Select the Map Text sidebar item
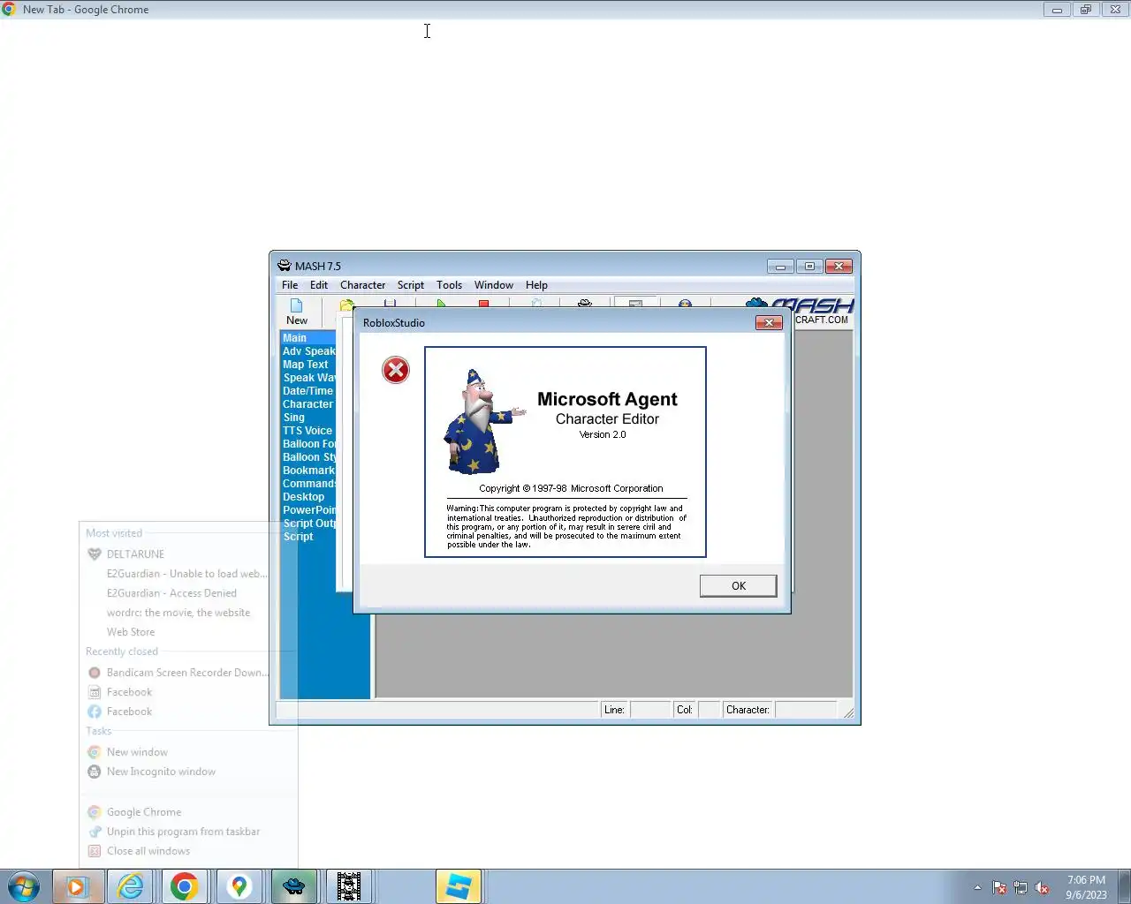 306,365
